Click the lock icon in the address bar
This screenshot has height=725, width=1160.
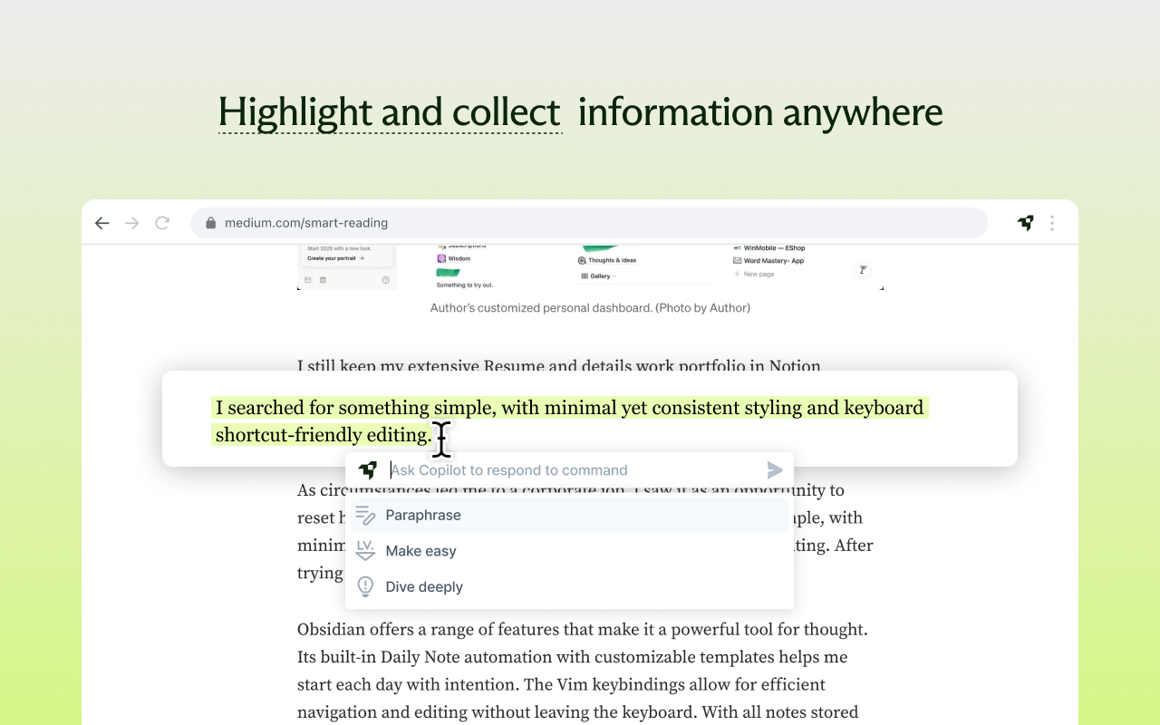(x=211, y=223)
